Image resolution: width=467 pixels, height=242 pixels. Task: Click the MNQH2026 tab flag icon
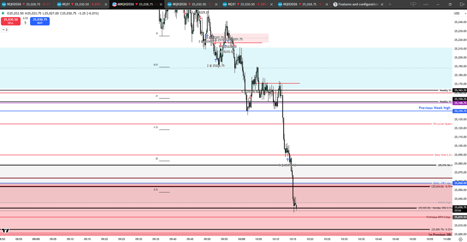[x=115, y=4]
